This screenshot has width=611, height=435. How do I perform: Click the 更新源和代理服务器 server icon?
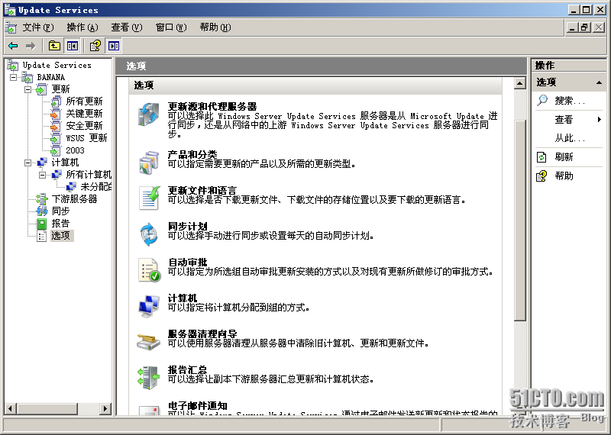[x=148, y=114]
